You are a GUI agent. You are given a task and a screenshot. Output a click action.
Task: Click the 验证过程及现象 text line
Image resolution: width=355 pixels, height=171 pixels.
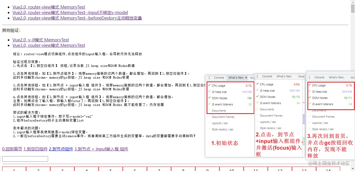[27, 62]
